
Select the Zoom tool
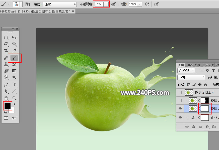click(x=14, y=98)
